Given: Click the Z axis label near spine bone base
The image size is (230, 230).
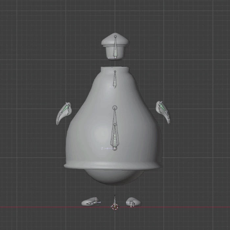Looking at the screenshot, I should (x=102, y=149).
